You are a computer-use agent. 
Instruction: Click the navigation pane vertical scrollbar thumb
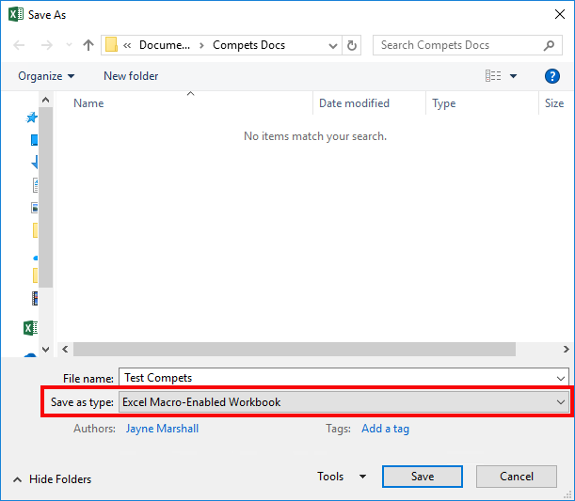point(46,197)
